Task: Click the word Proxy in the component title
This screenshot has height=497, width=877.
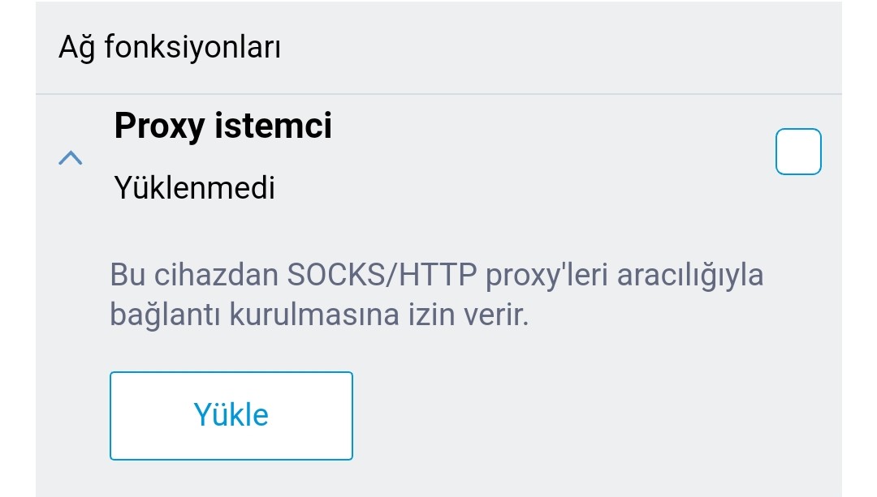Action: coord(159,126)
